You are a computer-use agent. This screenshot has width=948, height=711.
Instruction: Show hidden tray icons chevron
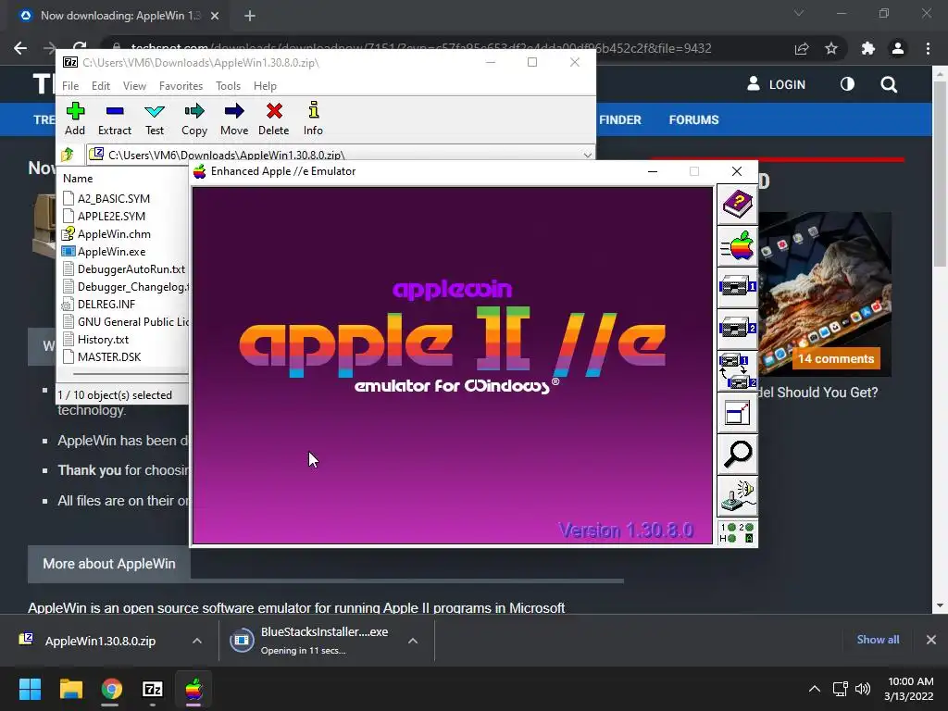815,689
